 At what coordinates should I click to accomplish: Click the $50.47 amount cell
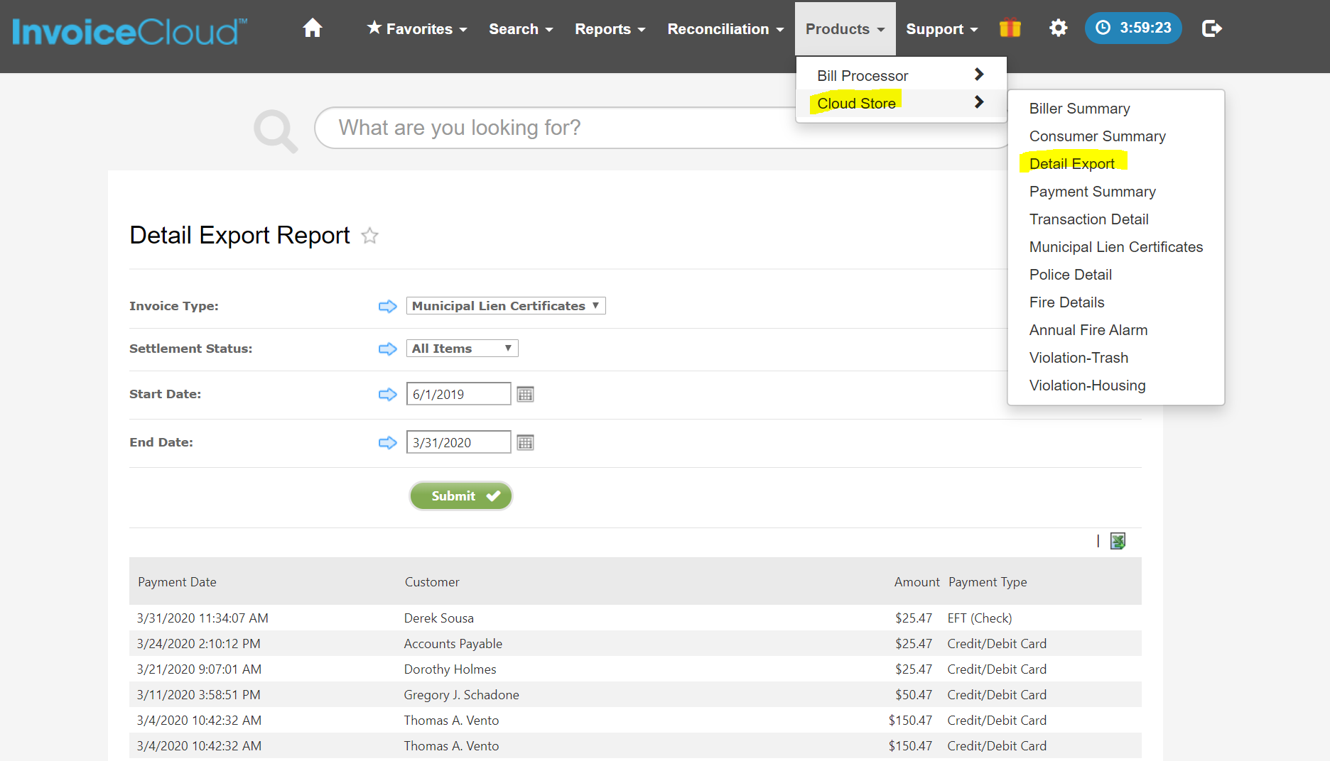(914, 695)
